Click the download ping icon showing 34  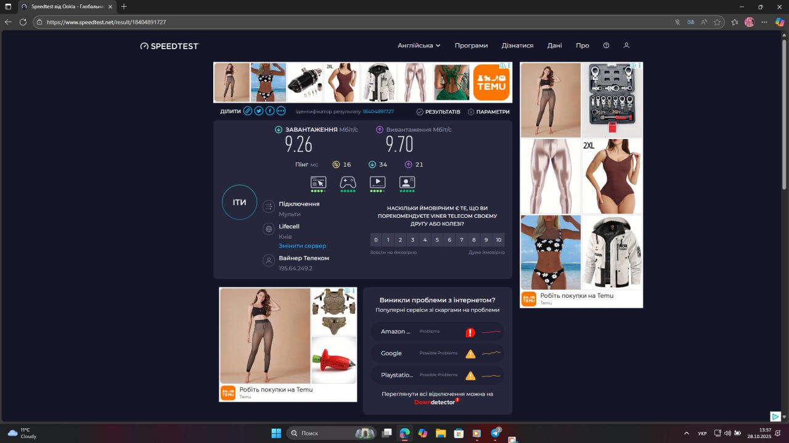372,164
